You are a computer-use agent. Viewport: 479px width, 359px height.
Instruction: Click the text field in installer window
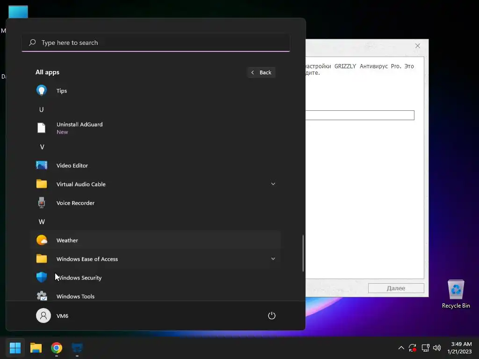[360, 115]
